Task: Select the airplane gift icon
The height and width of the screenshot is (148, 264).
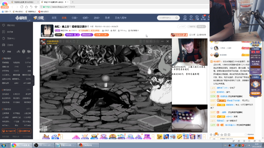Action: click(173, 137)
